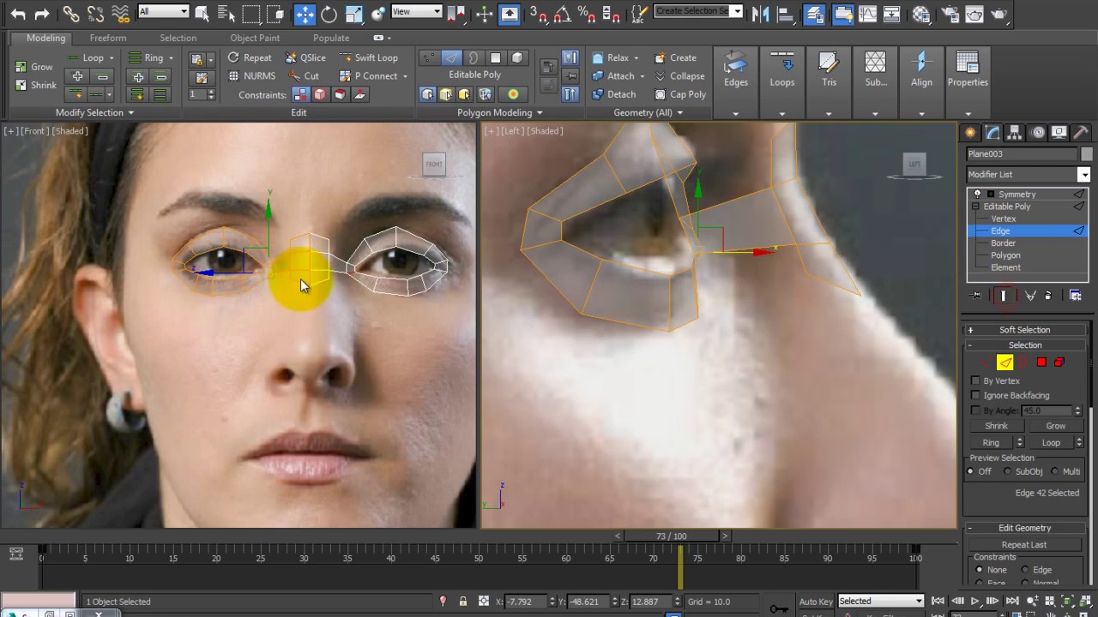1098x617 pixels.
Task: Toggle Percent Snap in main toolbar
Action: [x=588, y=13]
